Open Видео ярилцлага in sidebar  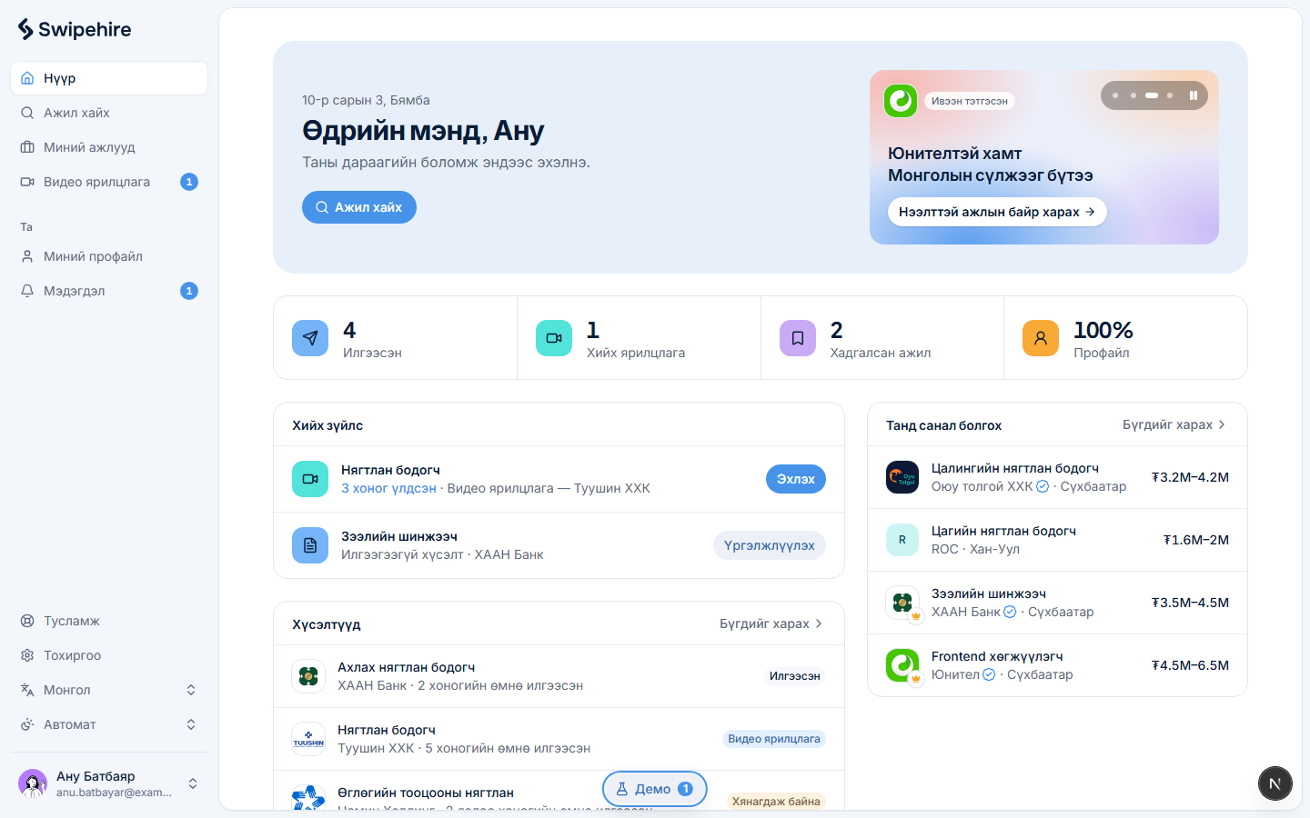[109, 182]
